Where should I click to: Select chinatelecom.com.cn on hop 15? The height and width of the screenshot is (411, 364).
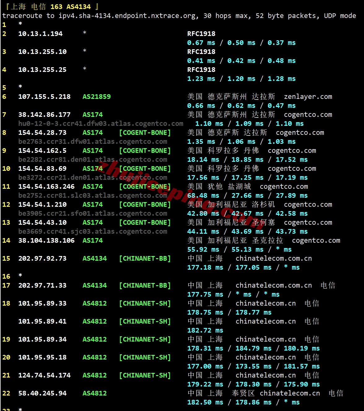pyautogui.click(x=274, y=259)
